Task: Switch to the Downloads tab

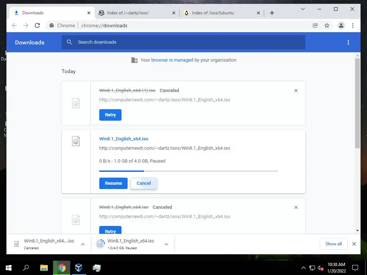Action: pyautogui.click(x=52, y=13)
